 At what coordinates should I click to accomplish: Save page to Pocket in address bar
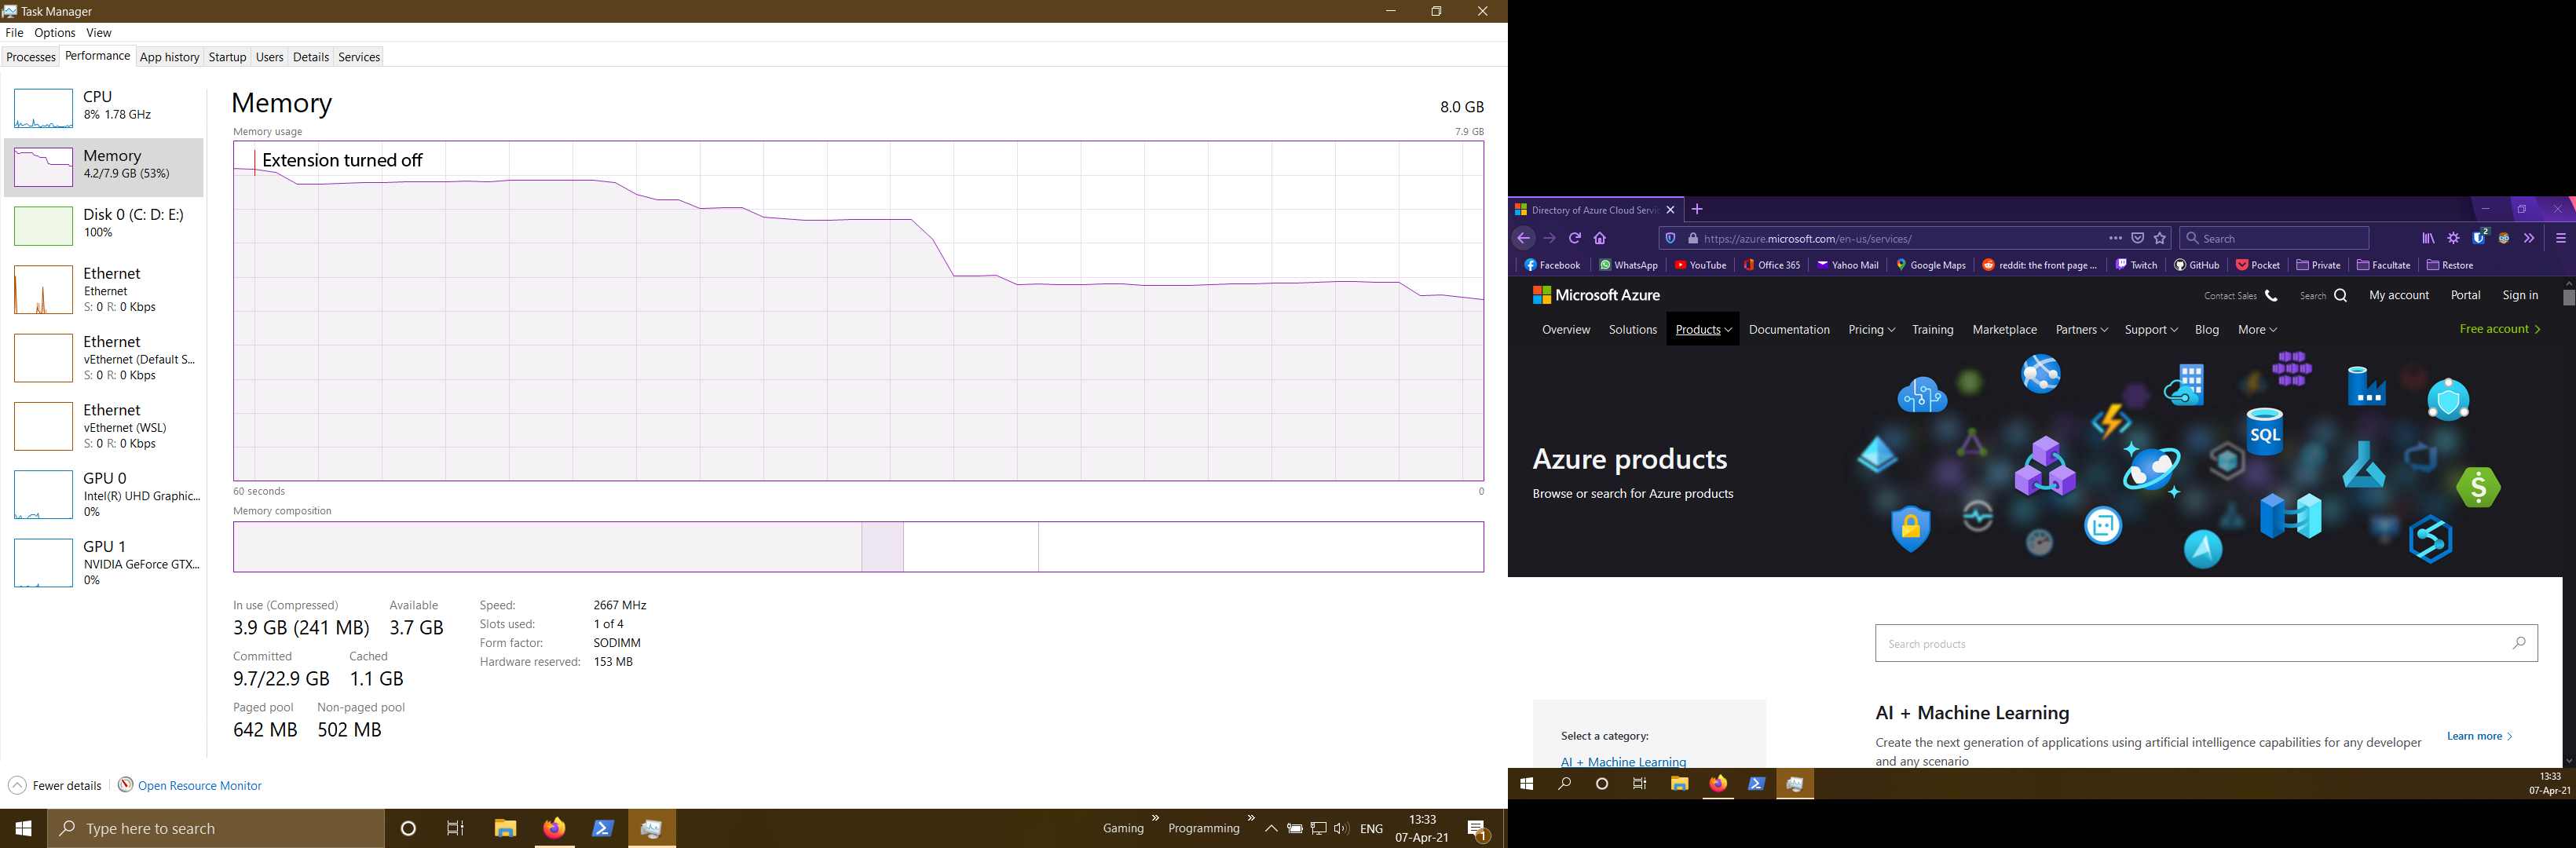coord(2137,238)
